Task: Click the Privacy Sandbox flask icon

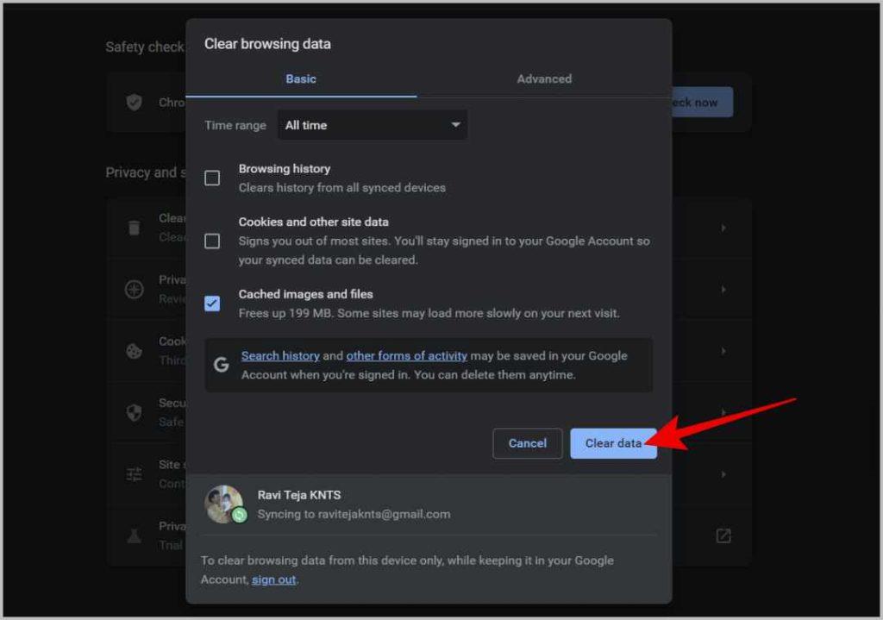Action: coord(134,535)
